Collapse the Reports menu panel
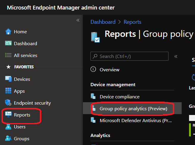The image size is (195, 145). click(176, 56)
